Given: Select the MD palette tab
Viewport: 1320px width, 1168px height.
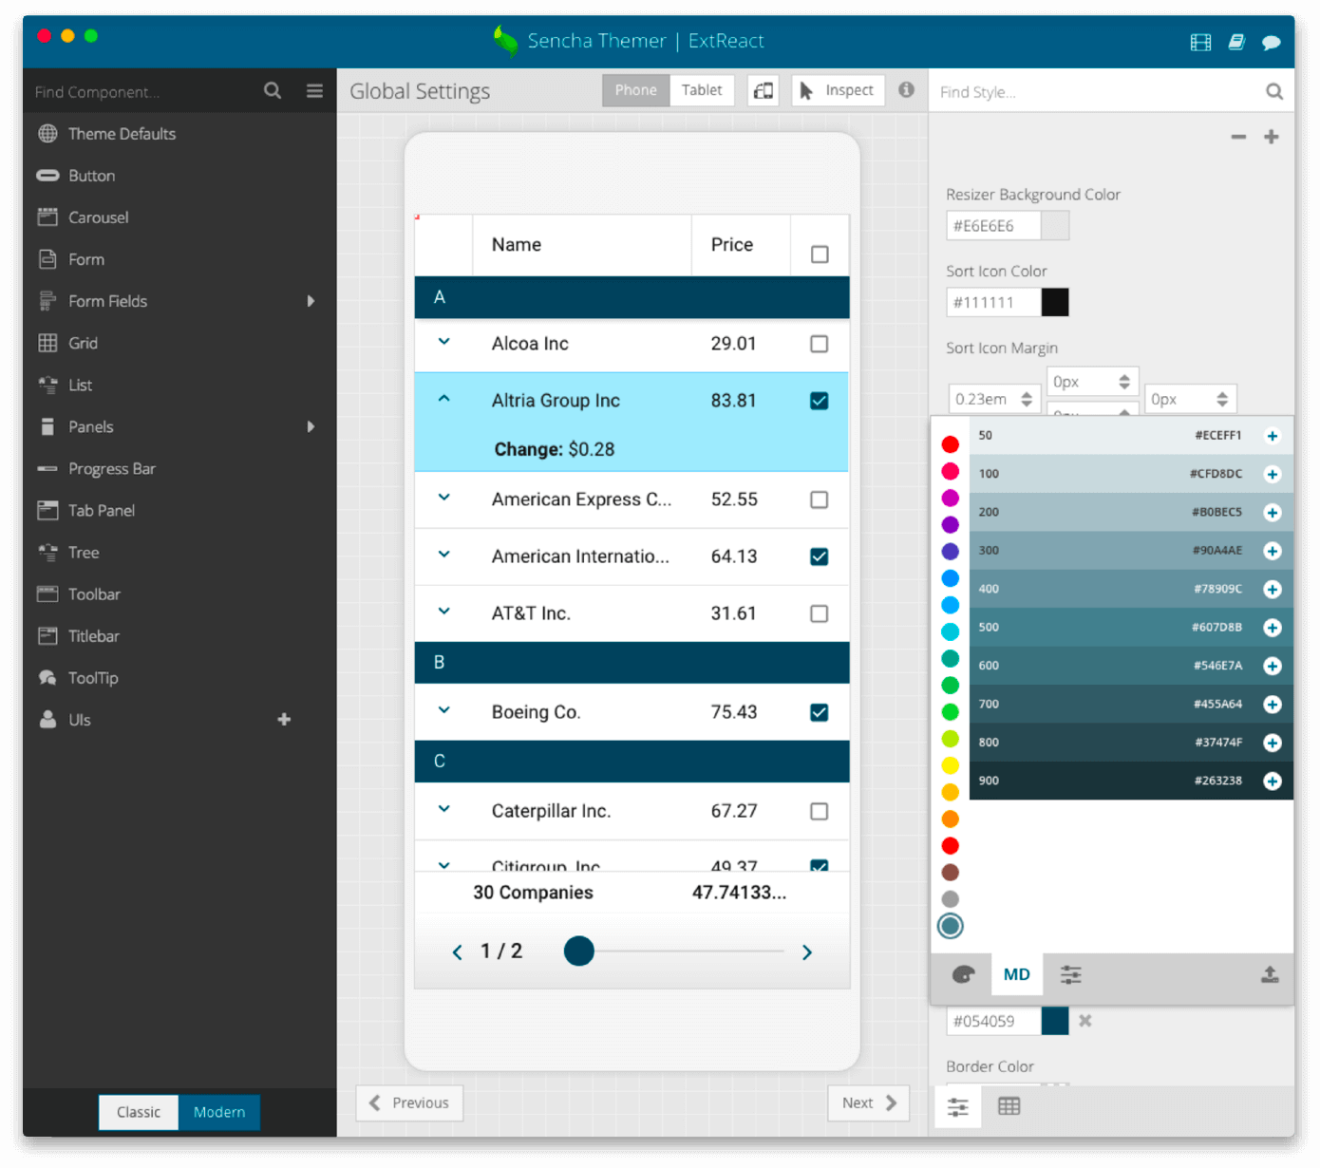Looking at the screenshot, I should coord(1016,974).
